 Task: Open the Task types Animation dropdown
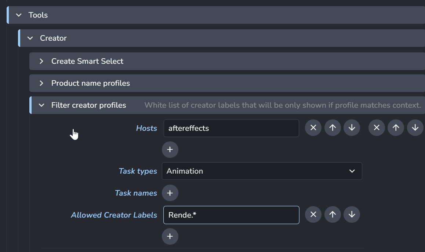262,171
